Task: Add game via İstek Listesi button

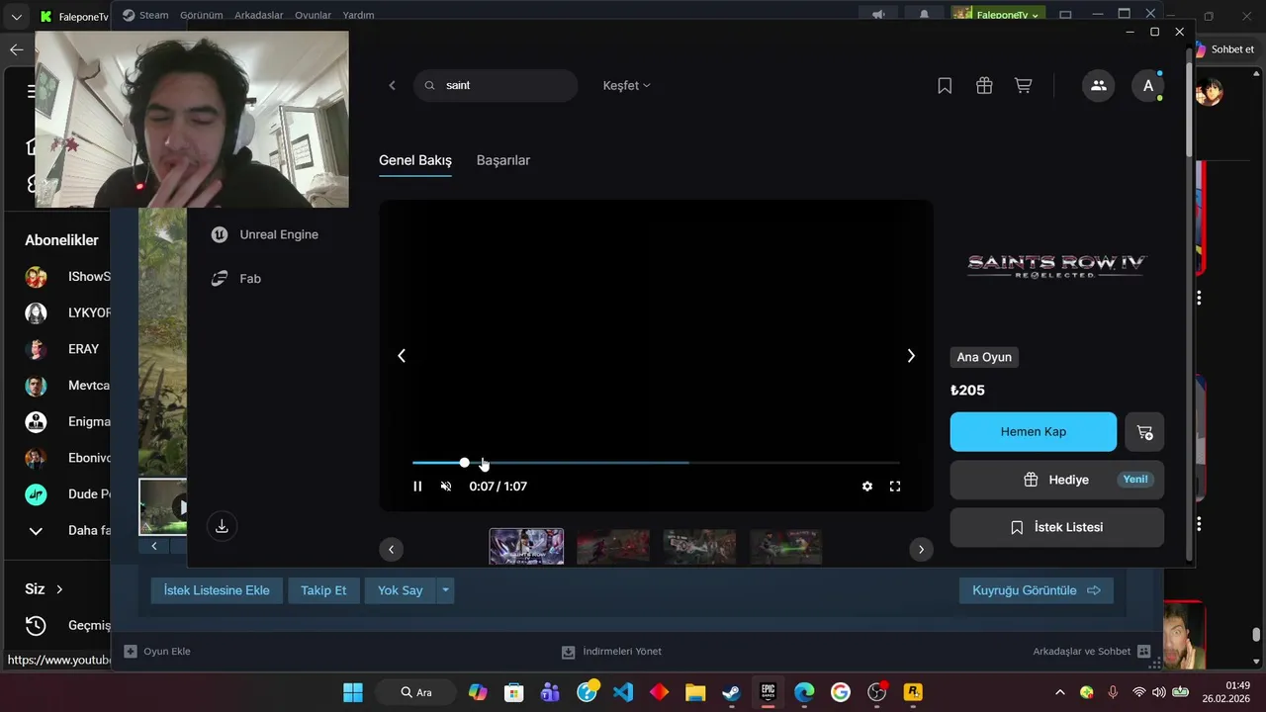Action: [x=1057, y=527]
